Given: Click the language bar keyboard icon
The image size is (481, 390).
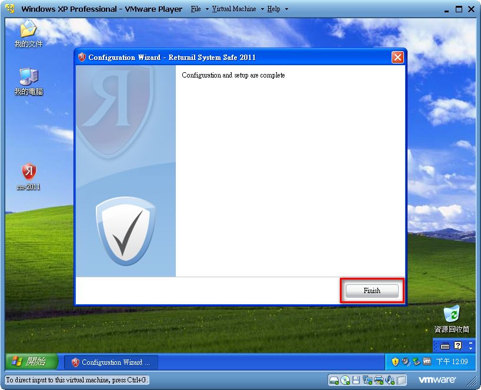Looking at the screenshot, I should (445, 346).
